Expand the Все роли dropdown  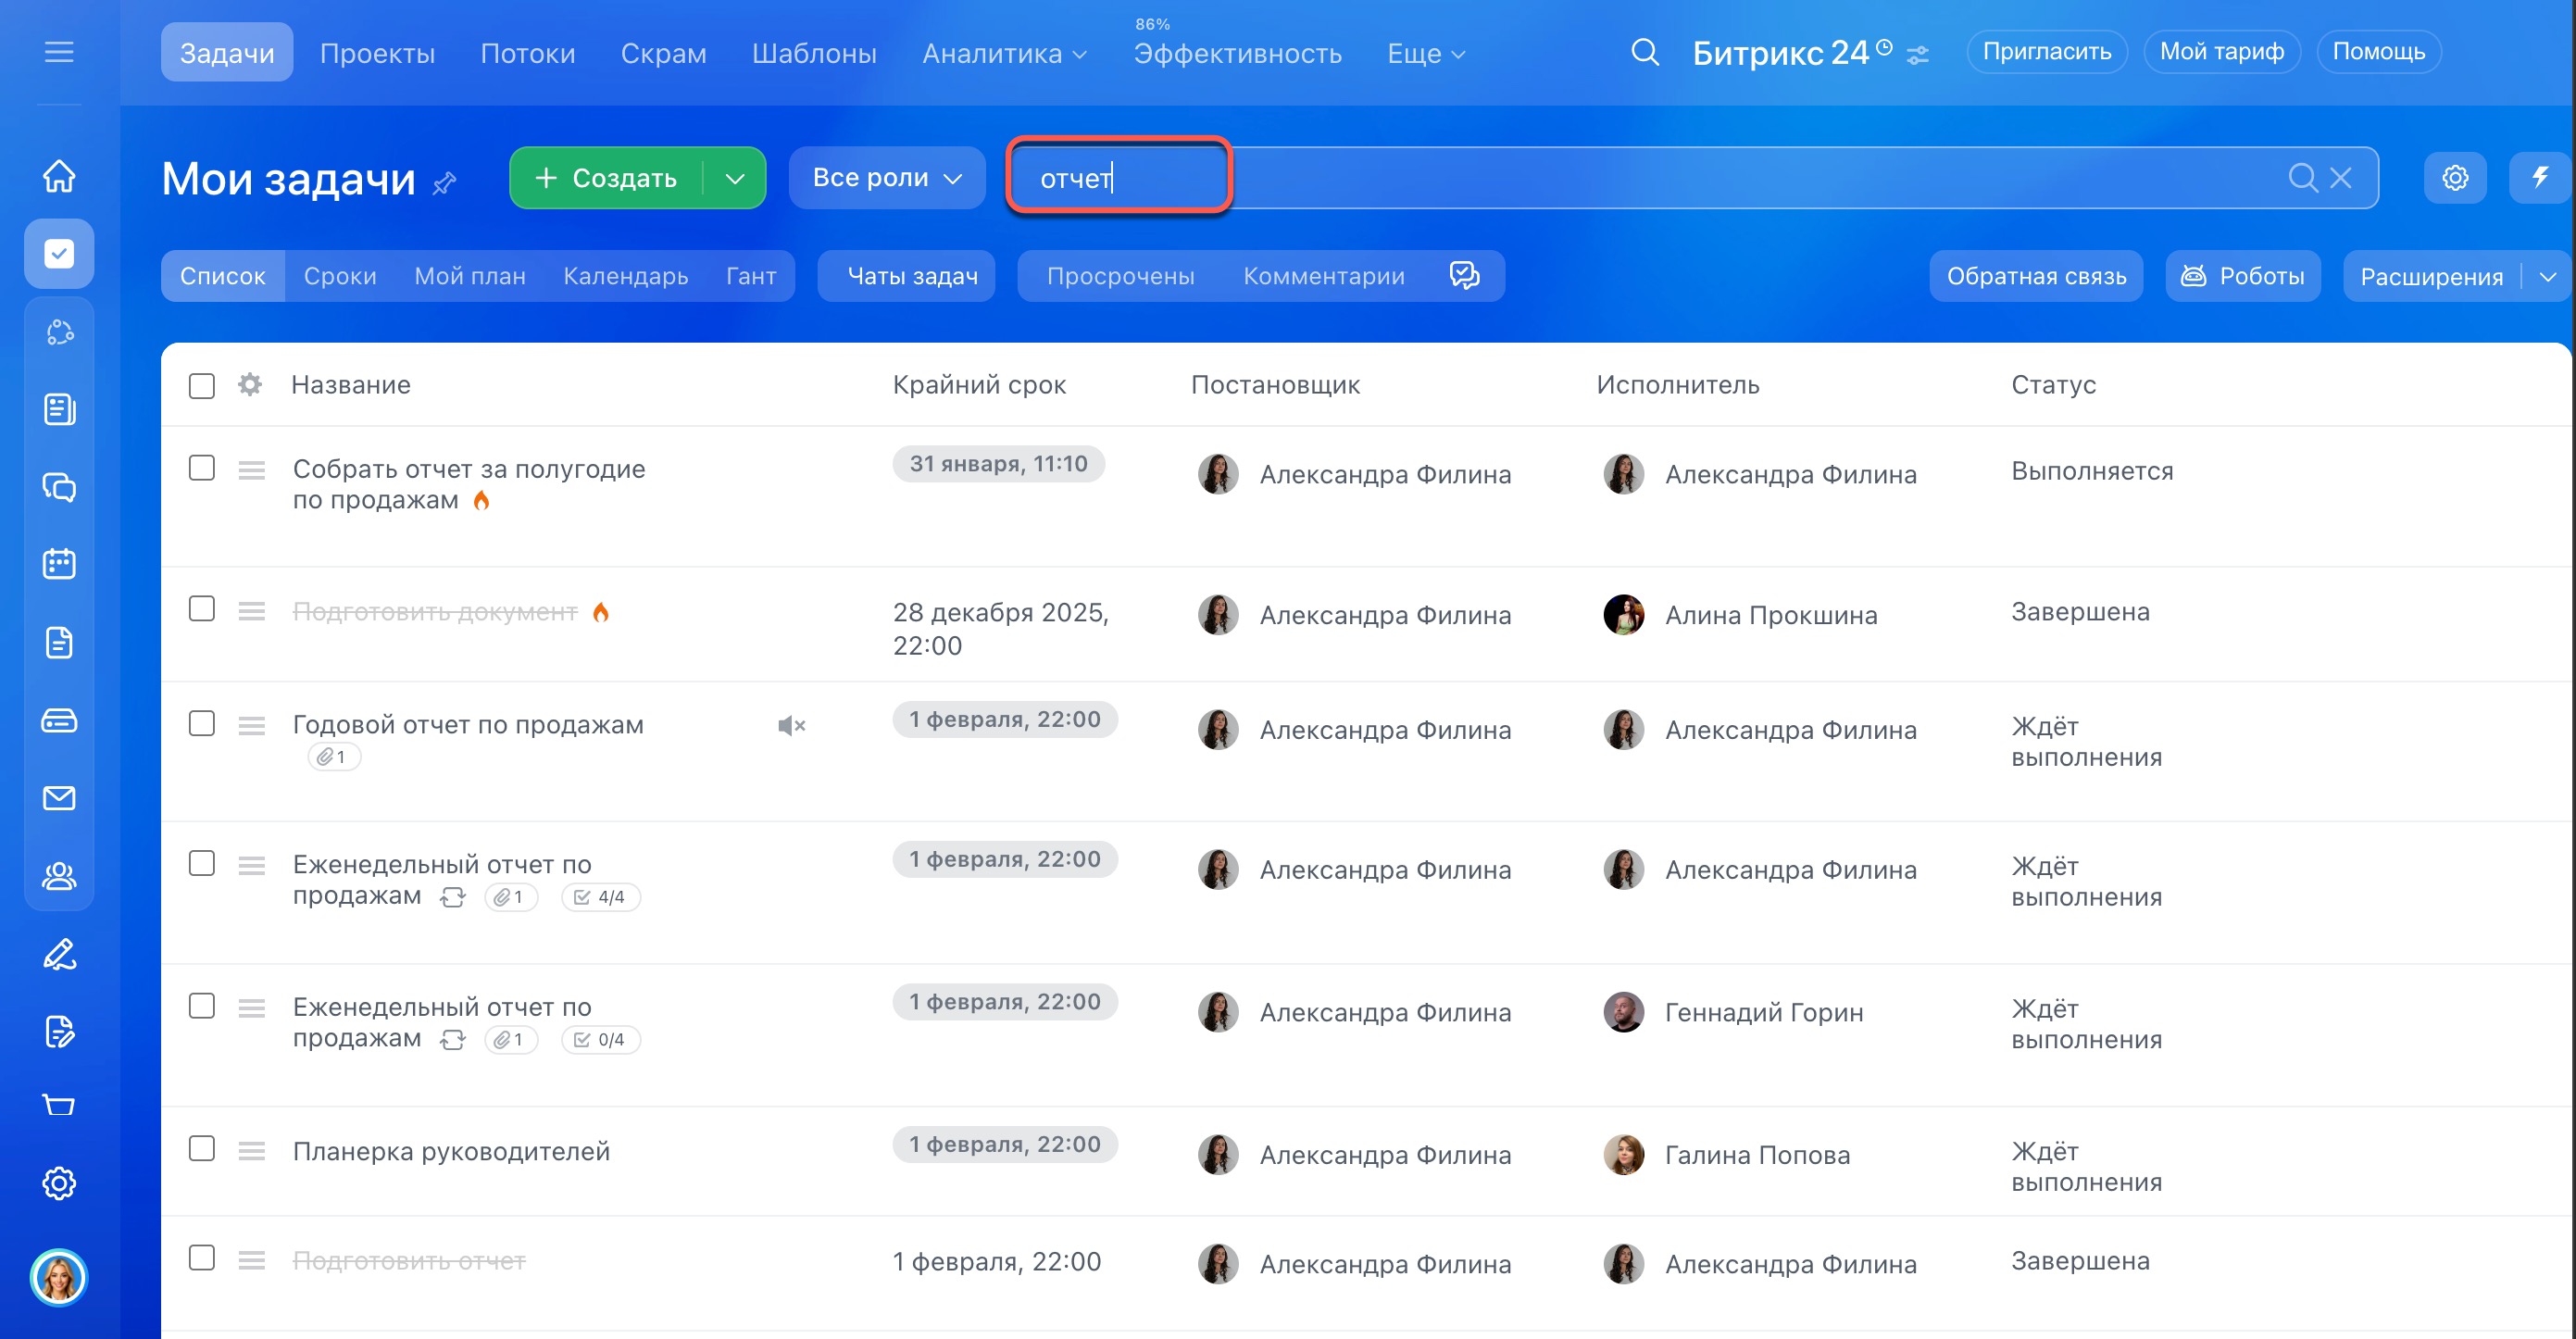coord(886,178)
